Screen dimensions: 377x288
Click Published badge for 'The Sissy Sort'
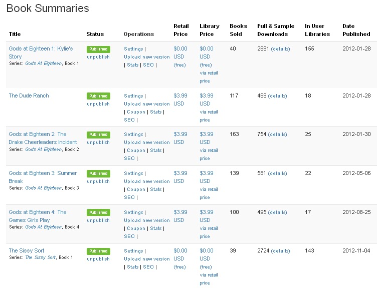98,251
